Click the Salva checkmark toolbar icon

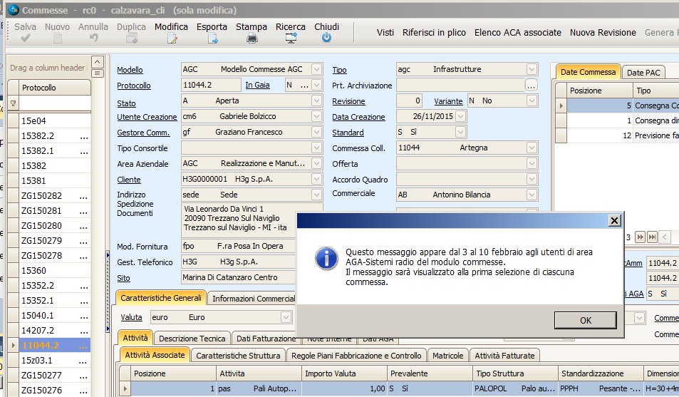pyautogui.click(x=26, y=38)
